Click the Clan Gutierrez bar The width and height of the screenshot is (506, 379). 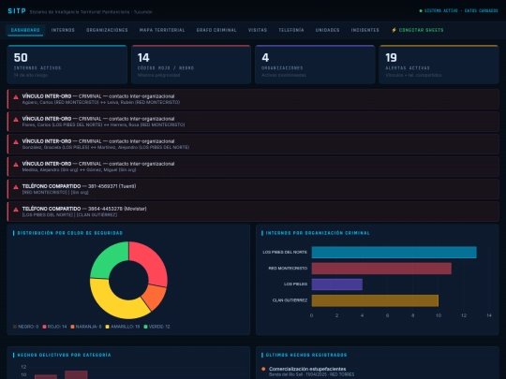pyautogui.click(x=375, y=300)
